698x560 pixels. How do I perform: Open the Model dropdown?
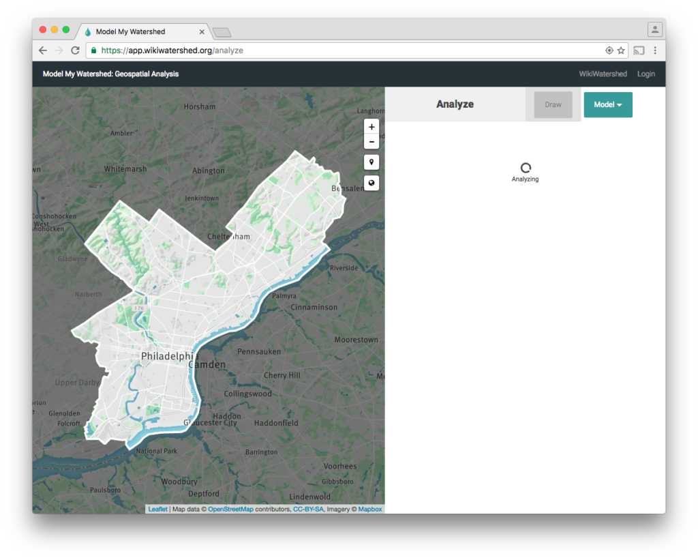point(607,104)
